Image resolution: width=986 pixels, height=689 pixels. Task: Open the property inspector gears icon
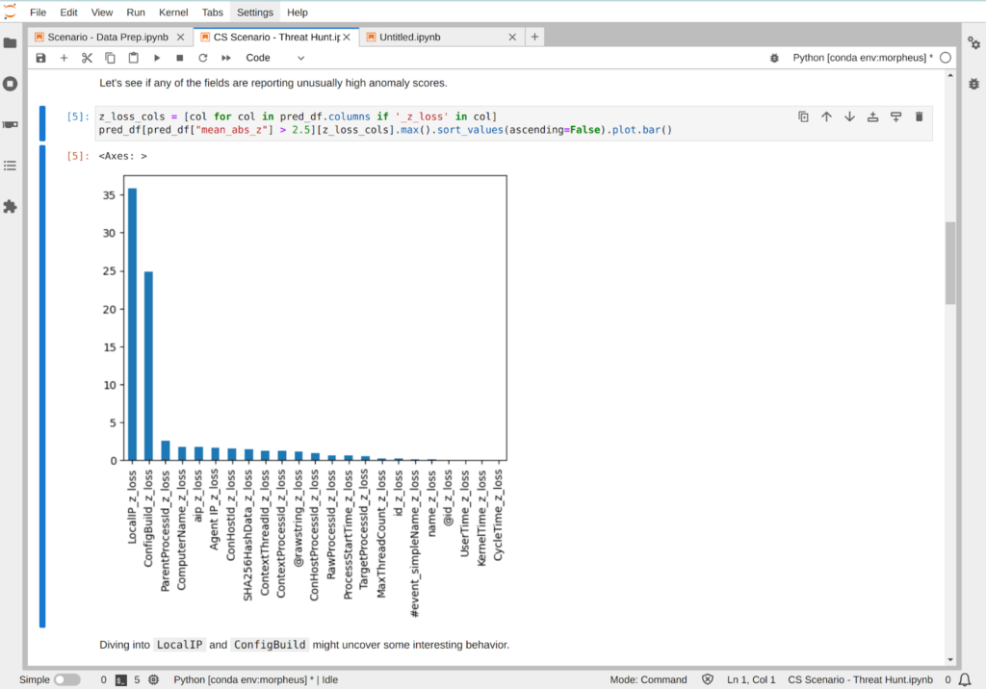(973, 42)
